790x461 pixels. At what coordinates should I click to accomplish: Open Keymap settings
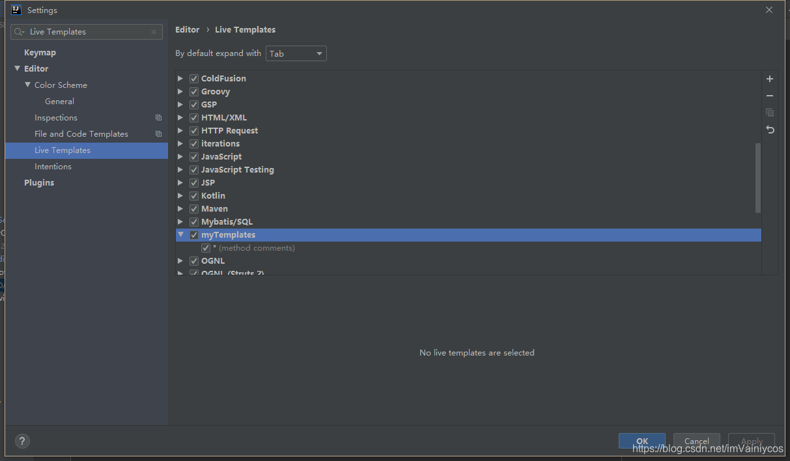(x=40, y=53)
